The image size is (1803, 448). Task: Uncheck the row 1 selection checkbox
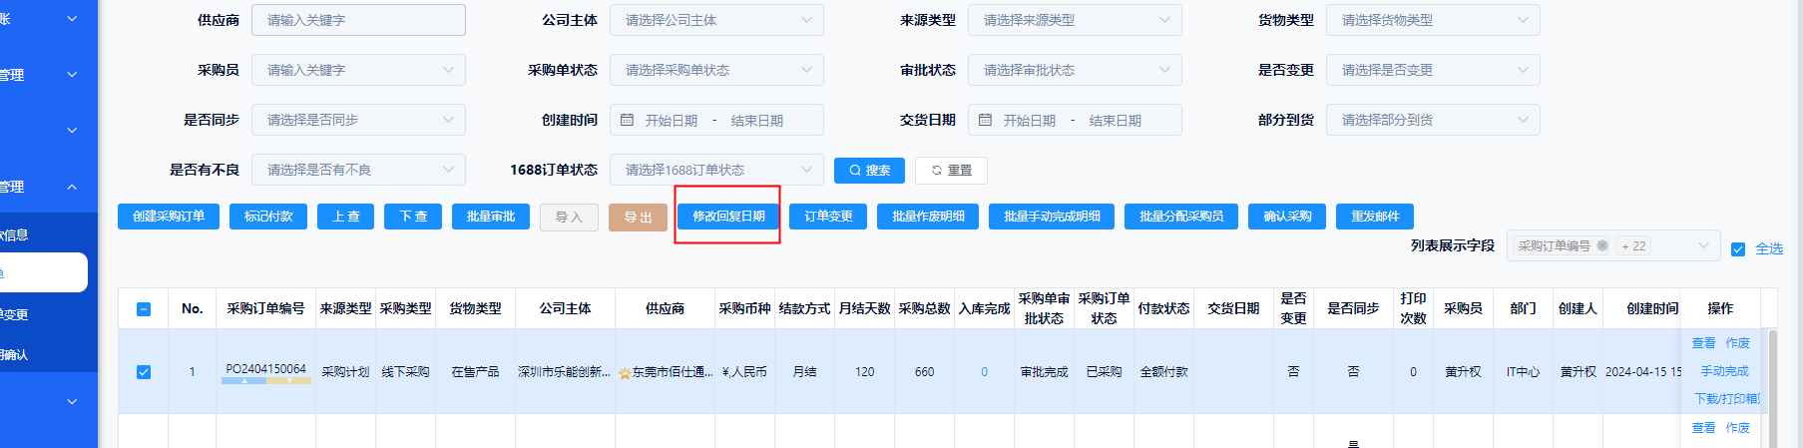(144, 372)
